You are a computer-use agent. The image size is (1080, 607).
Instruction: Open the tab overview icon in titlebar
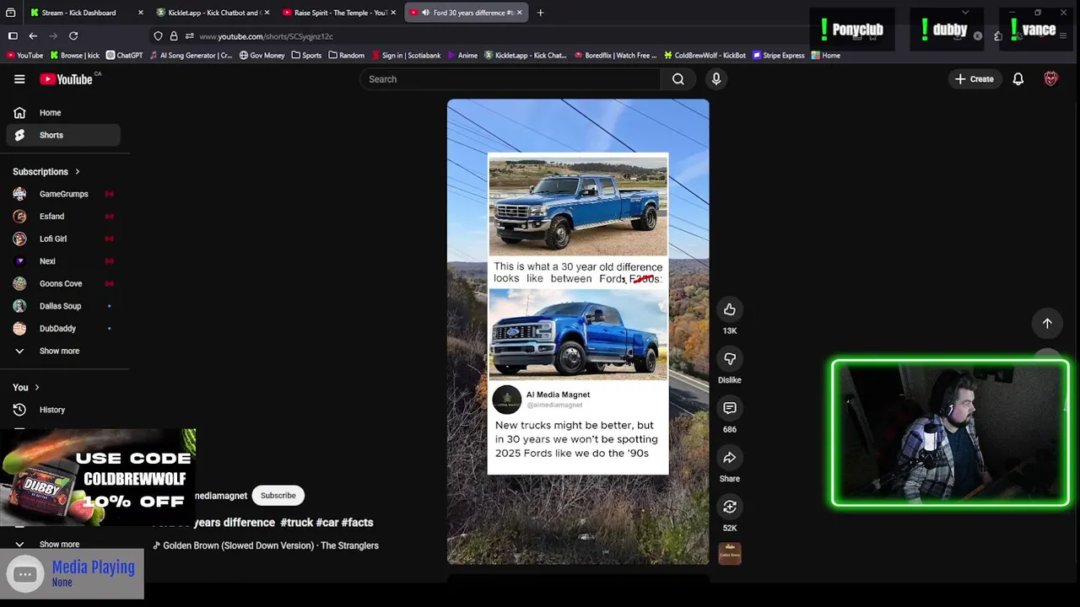10,13
